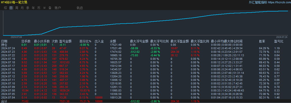Switch to the 月 monthly tab

pos(22,8)
